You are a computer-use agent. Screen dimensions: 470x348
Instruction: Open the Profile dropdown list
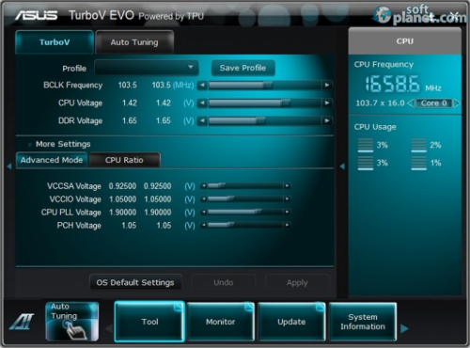(x=147, y=68)
